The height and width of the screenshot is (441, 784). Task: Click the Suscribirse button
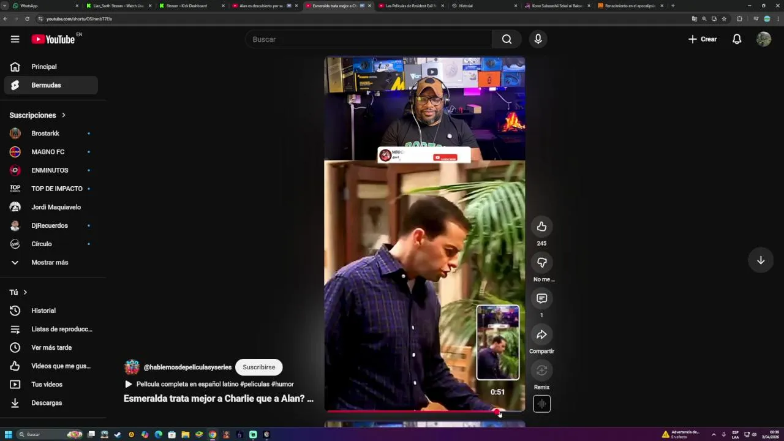tap(258, 367)
